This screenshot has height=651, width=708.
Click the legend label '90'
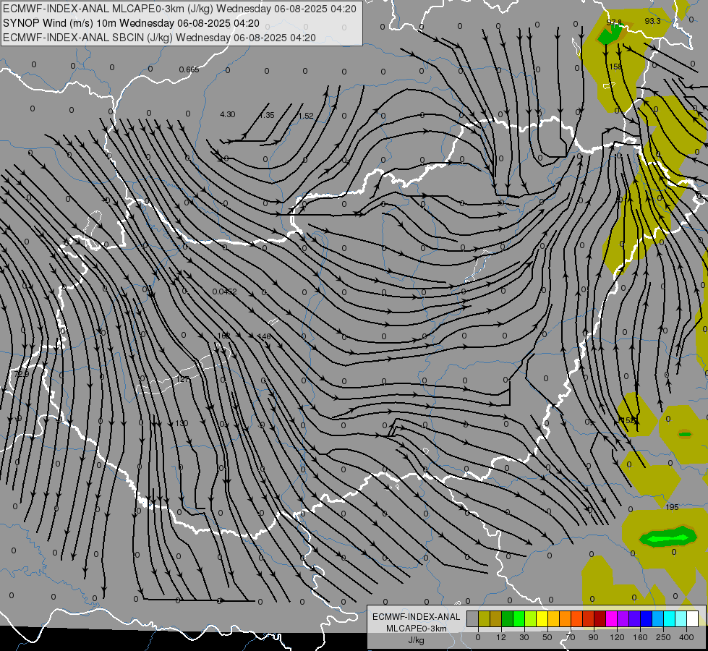point(593,637)
